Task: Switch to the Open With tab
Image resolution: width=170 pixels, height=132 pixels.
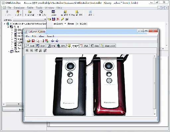Action: coord(108,46)
